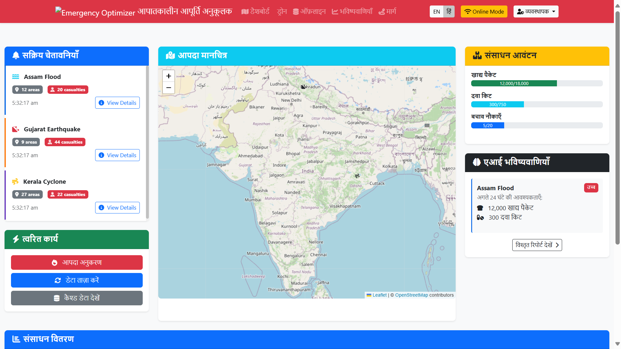Open the व्यवस्थापक user dropdown
Viewport: 621px width, 349px height.
coord(536,12)
